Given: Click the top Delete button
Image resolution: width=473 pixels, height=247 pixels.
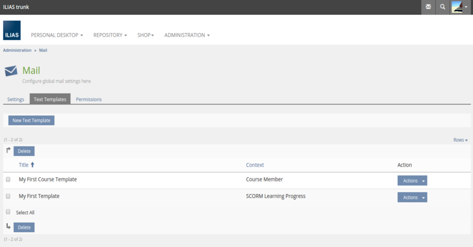Looking at the screenshot, I should (24, 151).
